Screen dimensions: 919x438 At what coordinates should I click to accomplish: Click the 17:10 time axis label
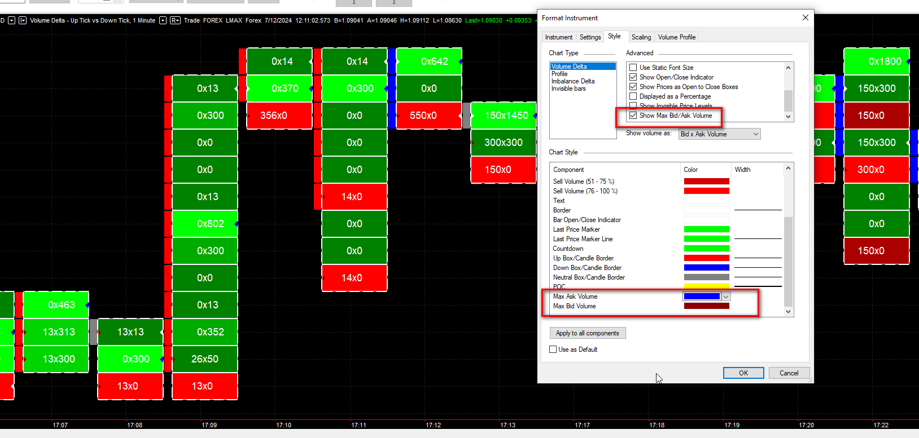click(x=284, y=425)
